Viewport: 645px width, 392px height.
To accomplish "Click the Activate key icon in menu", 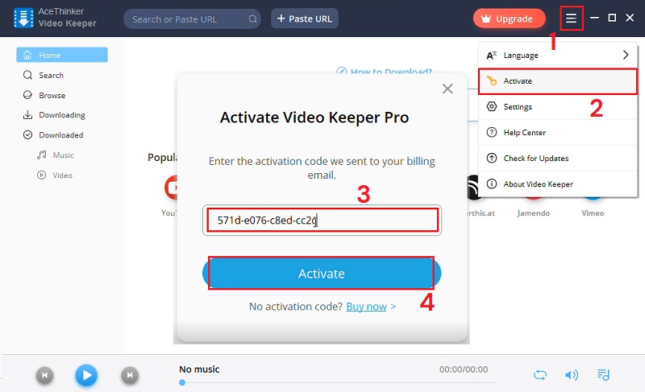I will click(x=492, y=80).
